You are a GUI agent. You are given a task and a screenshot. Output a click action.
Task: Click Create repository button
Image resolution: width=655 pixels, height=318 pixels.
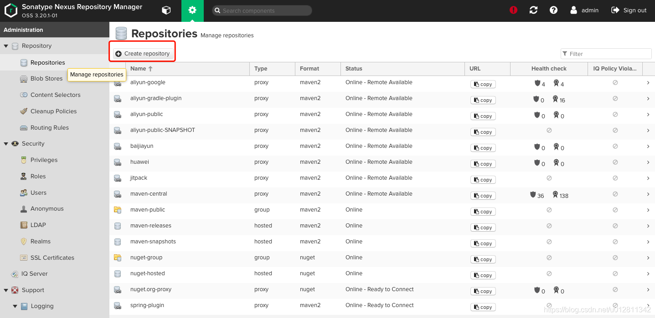[x=143, y=54]
